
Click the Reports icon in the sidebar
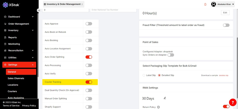click(5, 37)
